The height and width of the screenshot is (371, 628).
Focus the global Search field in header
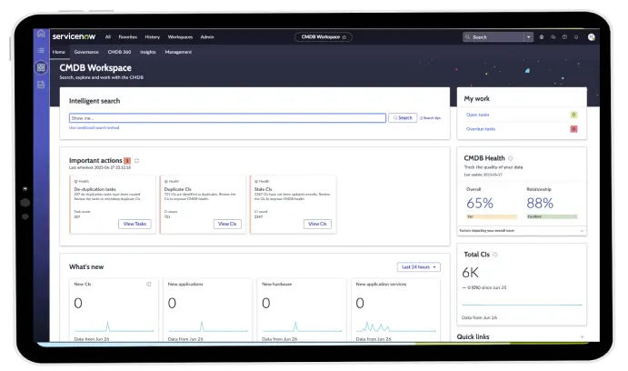[496, 37]
